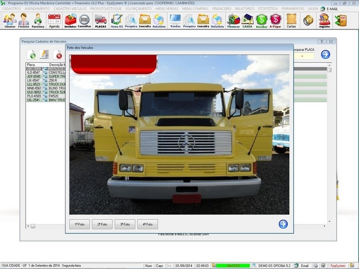
Task: Click the blue arrow beside Pesquisar PLACA
Action: tap(325, 54)
